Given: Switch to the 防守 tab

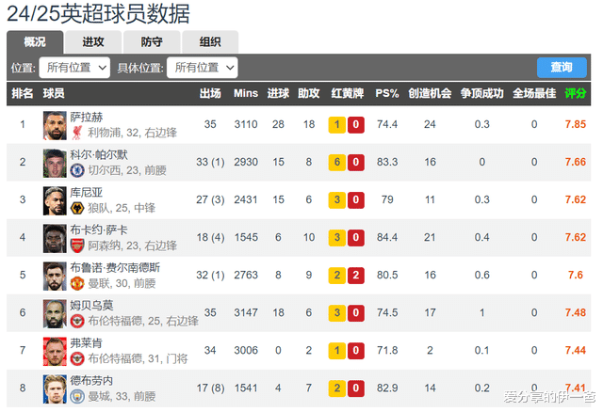Looking at the screenshot, I should (x=152, y=41).
